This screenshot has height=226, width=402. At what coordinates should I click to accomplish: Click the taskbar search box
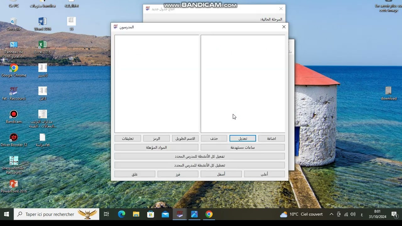[x=57, y=214]
